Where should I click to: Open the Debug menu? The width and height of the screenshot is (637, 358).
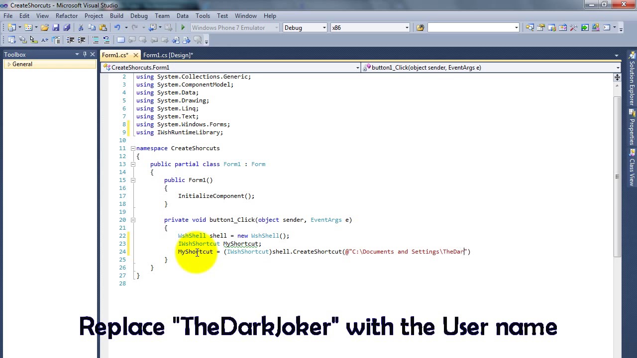coord(139,16)
